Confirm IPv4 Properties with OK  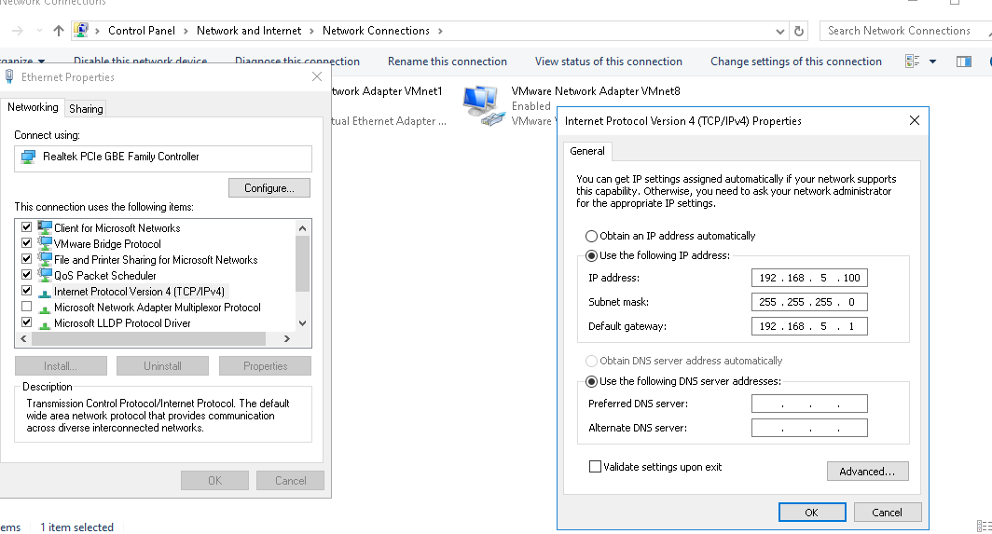(812, 513)
